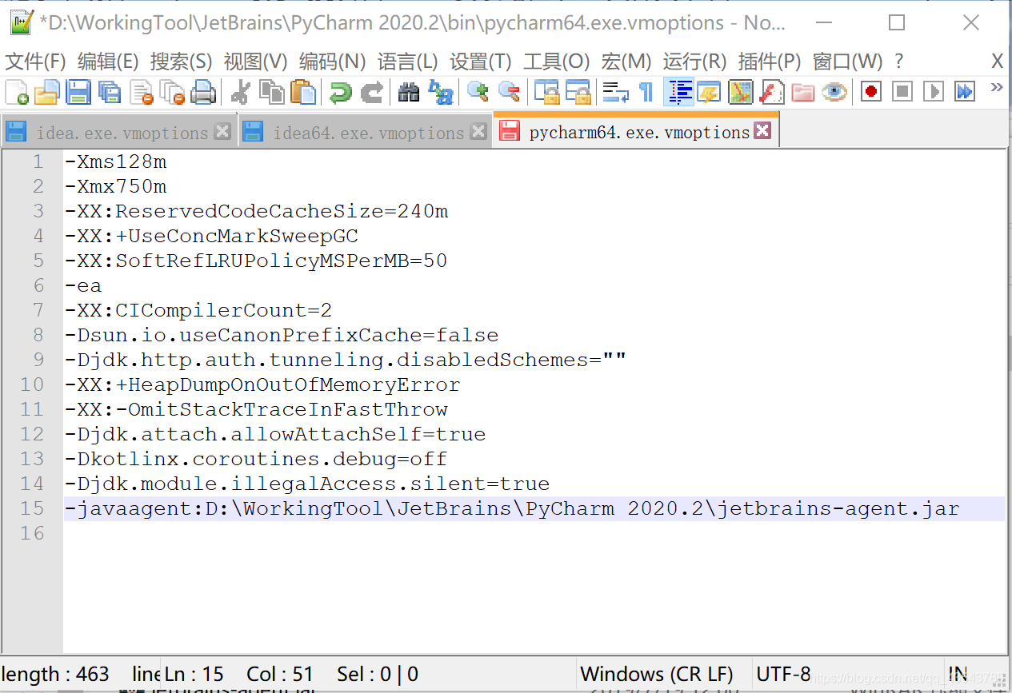1012x693 pixels.
Task: Open Find using the binoculars icon
Action: click(x=409, y=92)
